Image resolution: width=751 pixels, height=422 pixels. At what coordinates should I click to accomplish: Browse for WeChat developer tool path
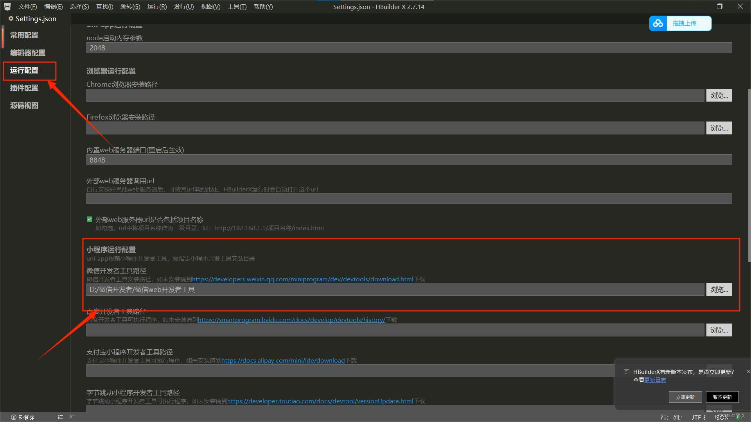(719, 290)
